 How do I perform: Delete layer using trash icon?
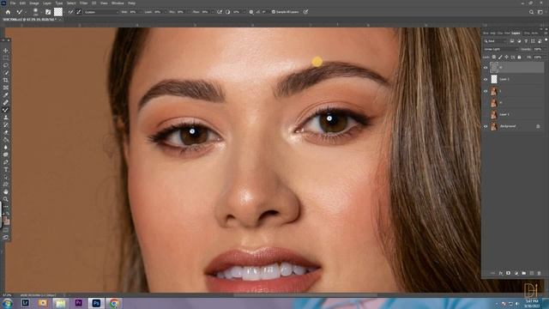coord(540,273)
